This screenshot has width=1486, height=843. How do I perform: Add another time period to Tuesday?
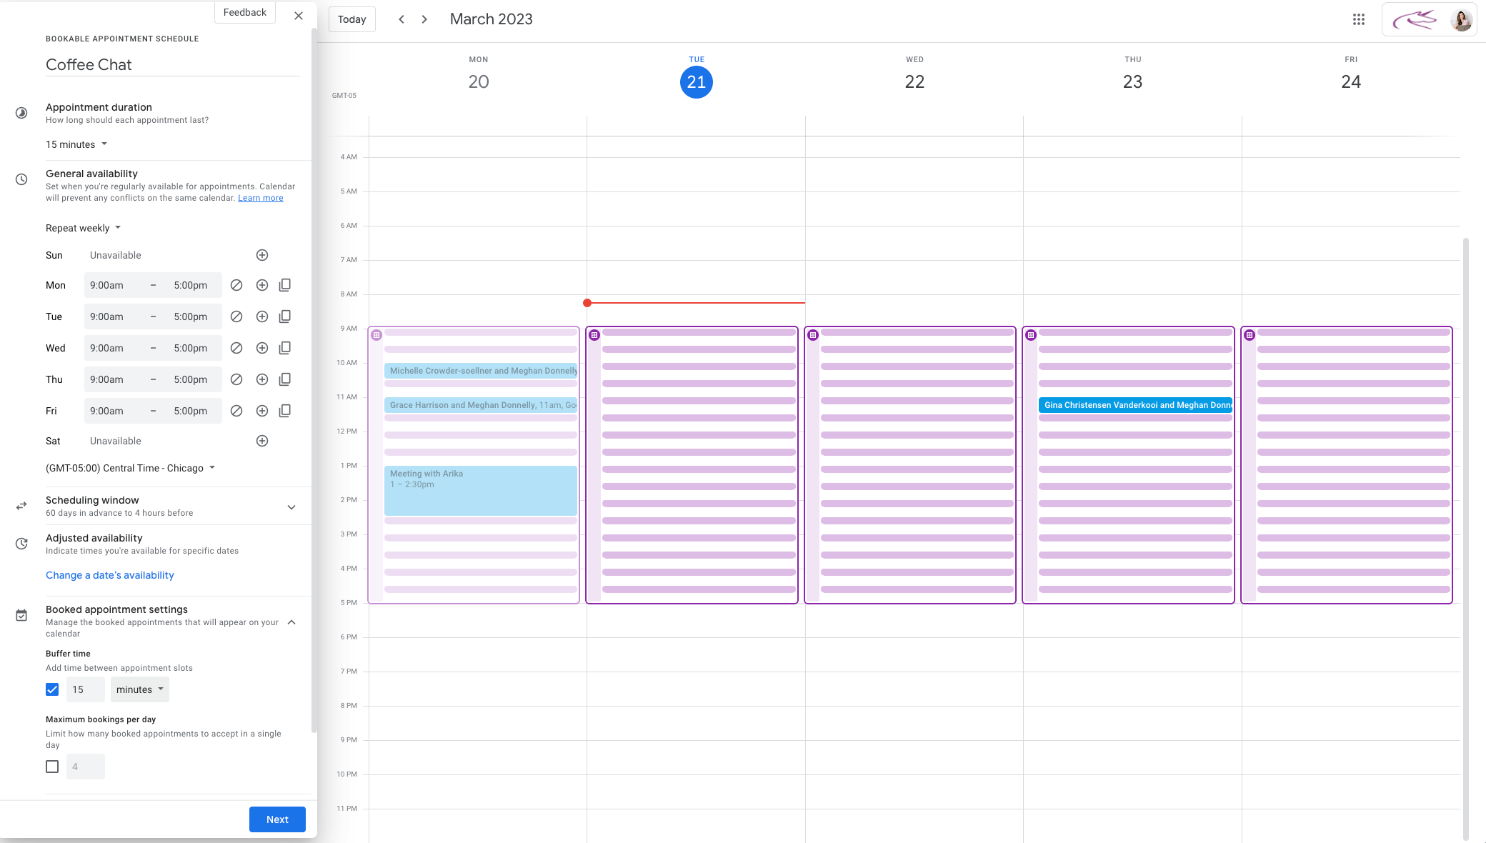[x=262, y=316]
